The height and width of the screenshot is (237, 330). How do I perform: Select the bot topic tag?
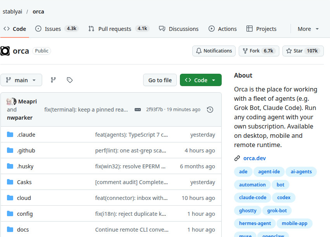280,185
